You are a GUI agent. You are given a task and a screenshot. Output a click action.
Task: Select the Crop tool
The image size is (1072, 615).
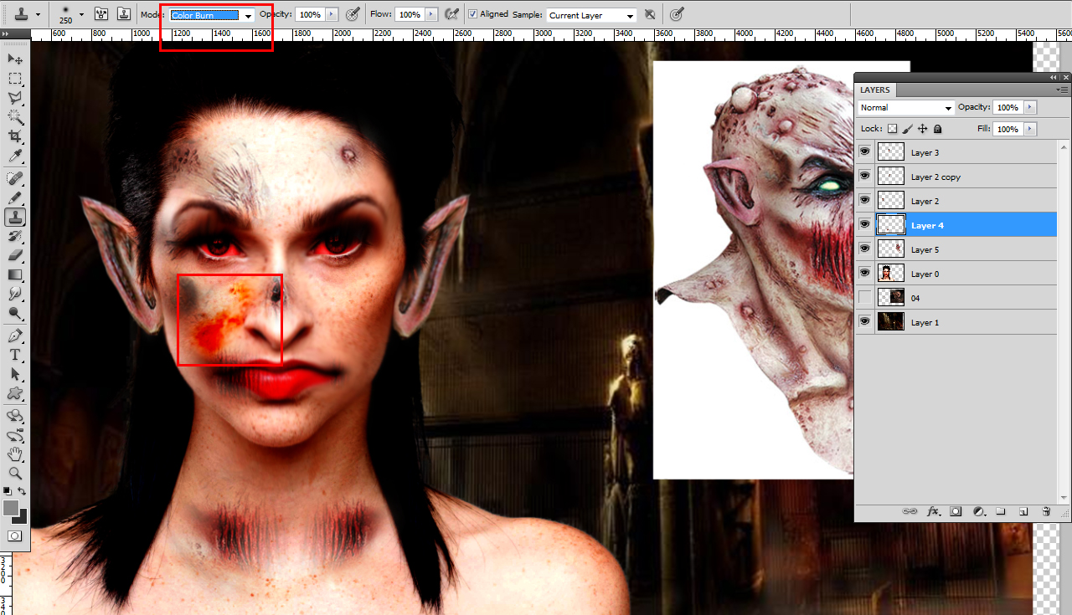(15, 136)
